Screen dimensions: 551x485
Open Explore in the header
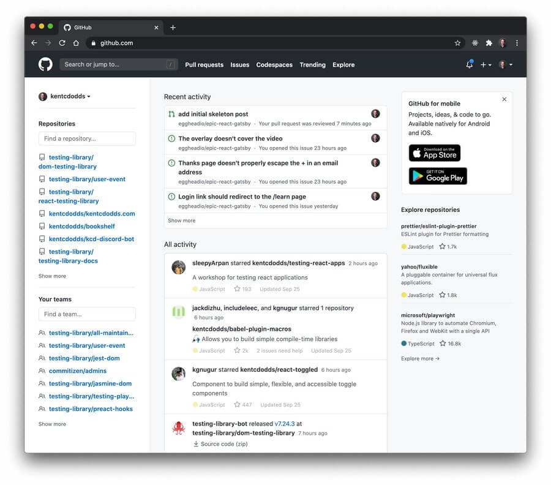(343, 65)
